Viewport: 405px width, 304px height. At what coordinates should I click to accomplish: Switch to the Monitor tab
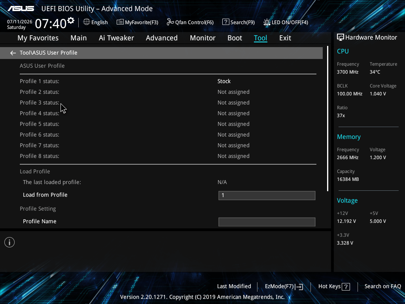[202, 38]
